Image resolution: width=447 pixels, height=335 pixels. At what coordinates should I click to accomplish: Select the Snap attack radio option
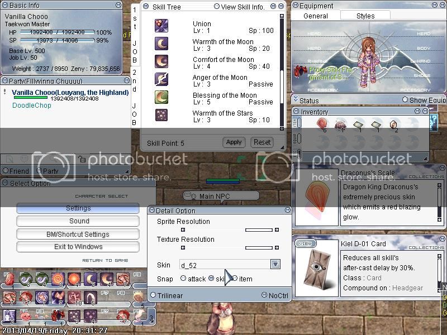point(183,279)
